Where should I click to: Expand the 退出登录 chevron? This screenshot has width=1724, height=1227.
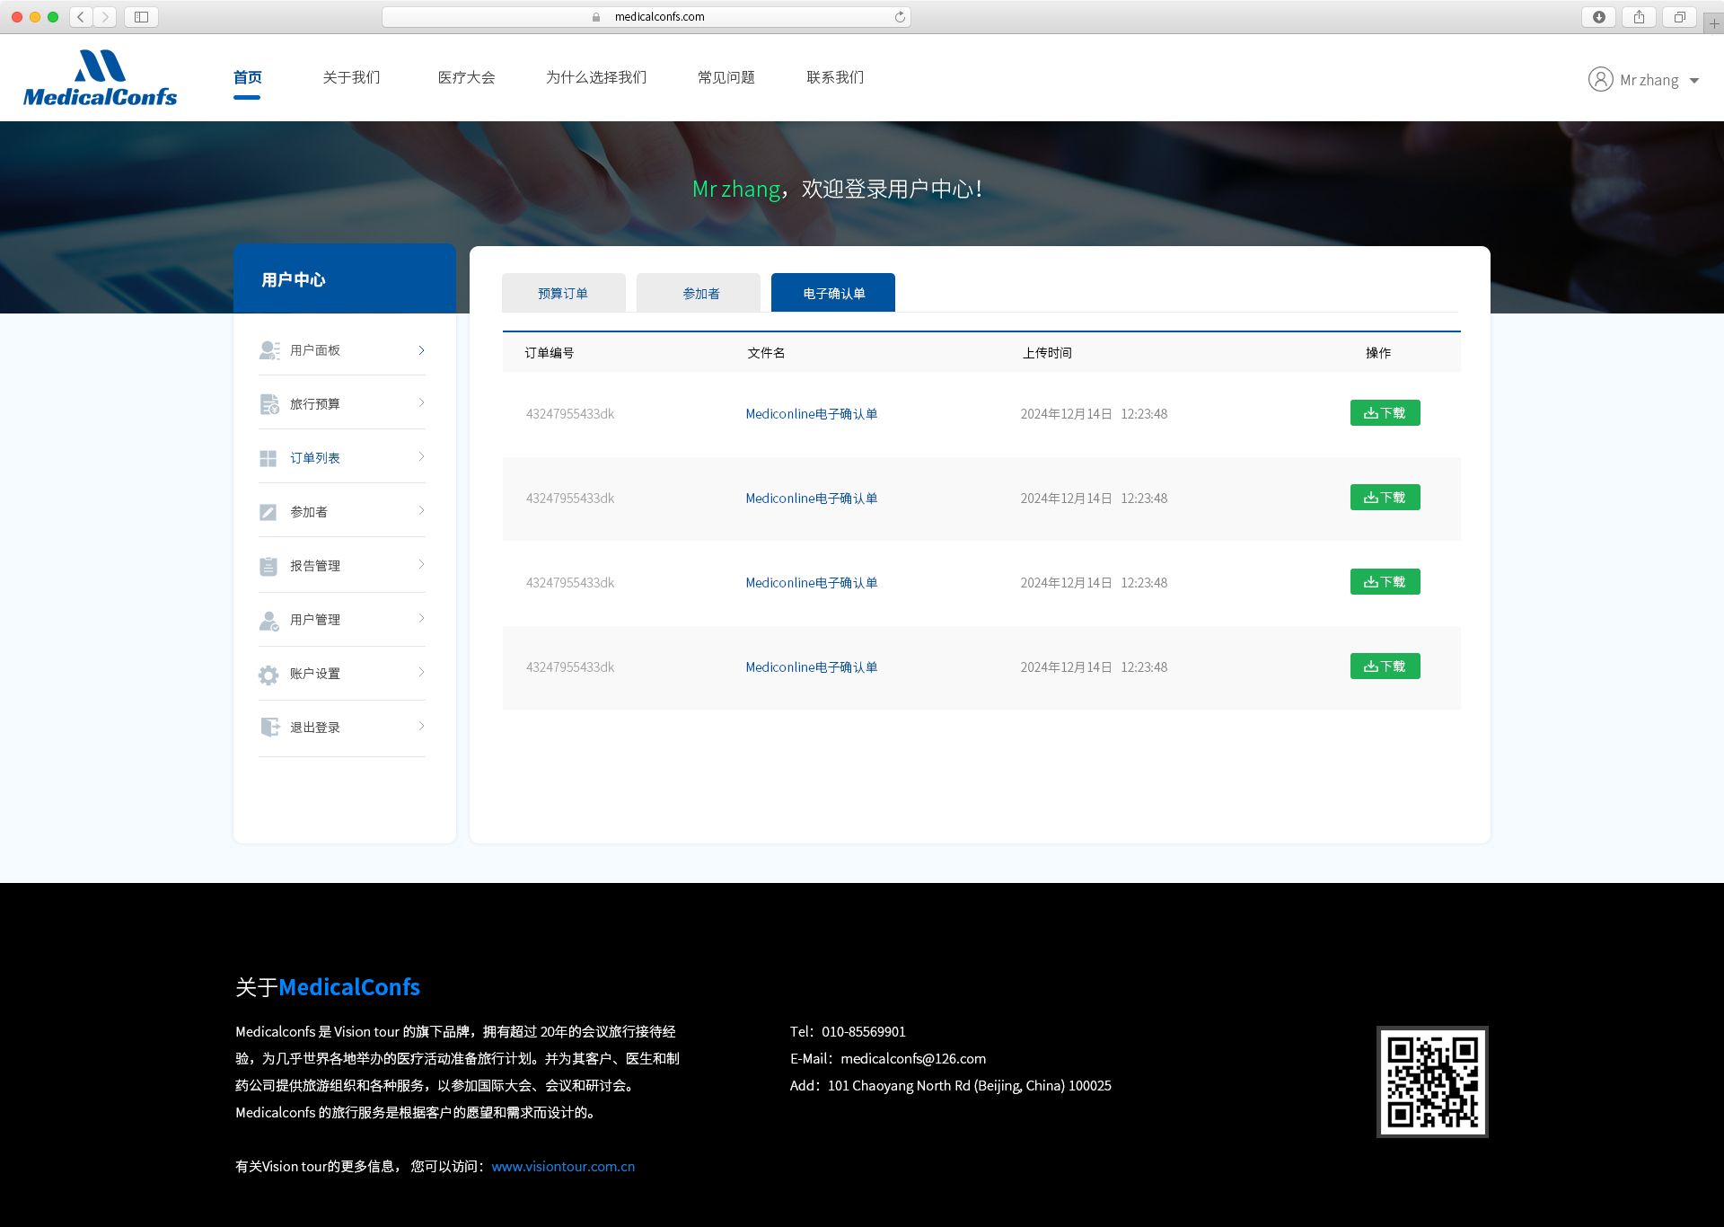[421, 727]
